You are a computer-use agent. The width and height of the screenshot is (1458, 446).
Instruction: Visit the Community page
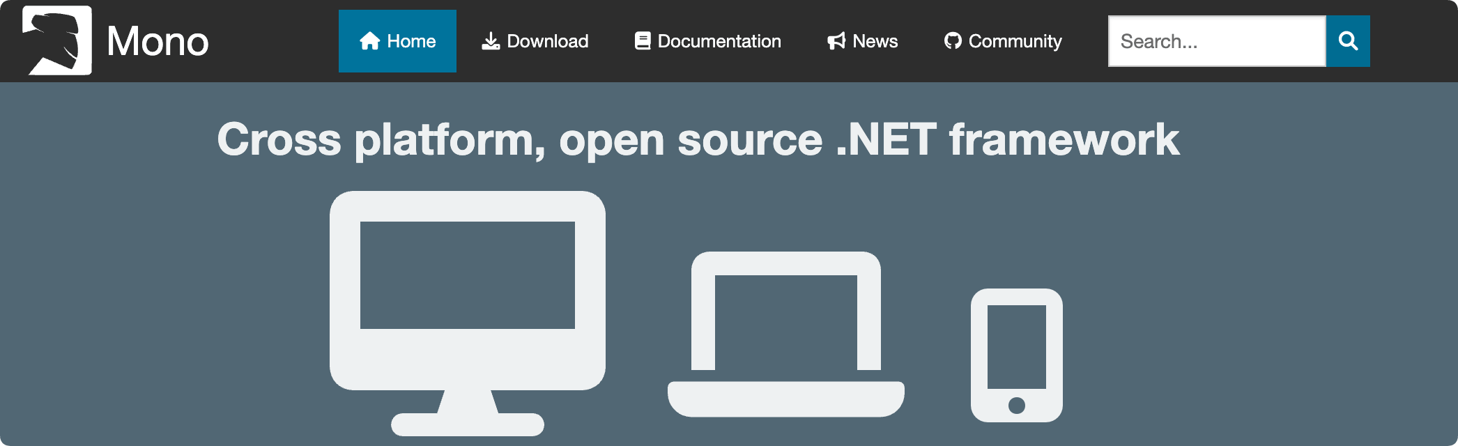click(1003, 41)
